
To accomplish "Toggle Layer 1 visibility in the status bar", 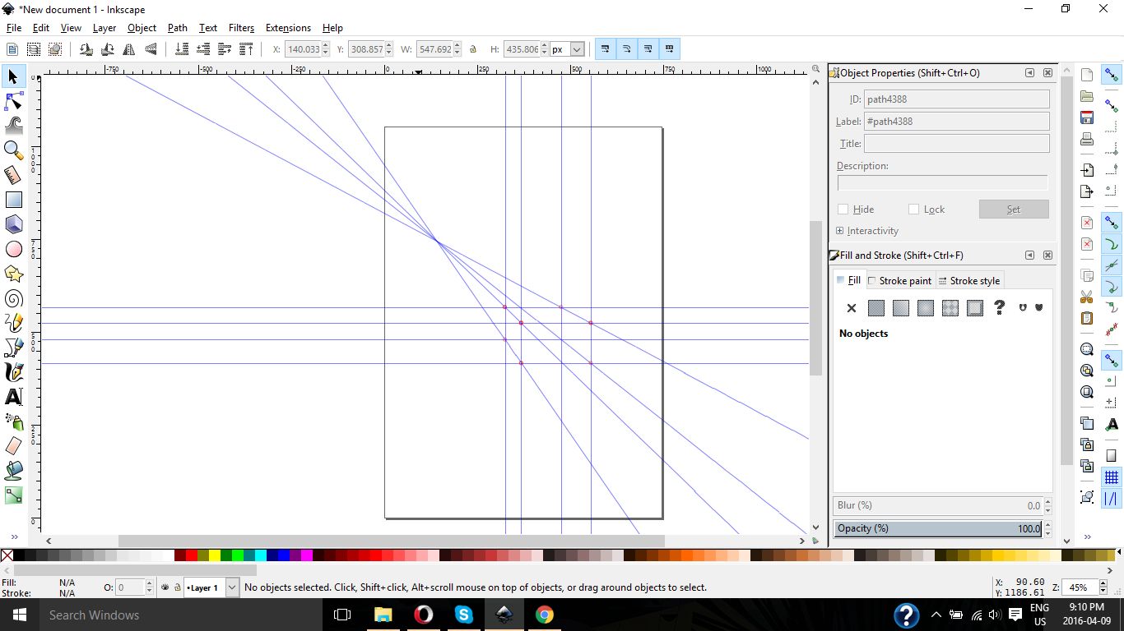I will [165, 587].
